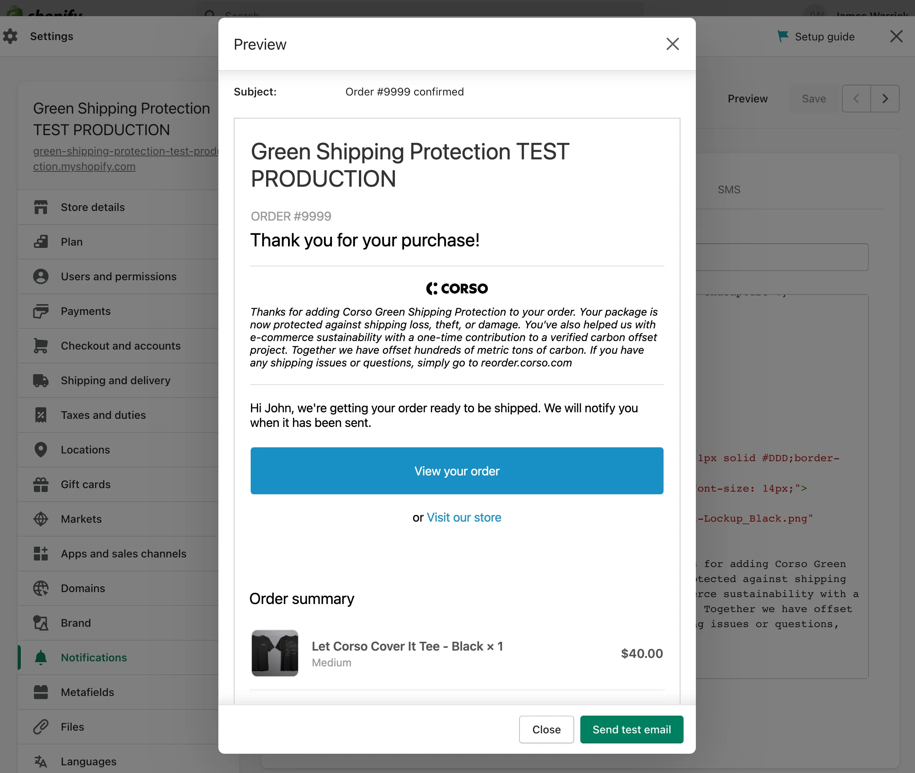Click the Settings gear icon

(x=10, y=36)
